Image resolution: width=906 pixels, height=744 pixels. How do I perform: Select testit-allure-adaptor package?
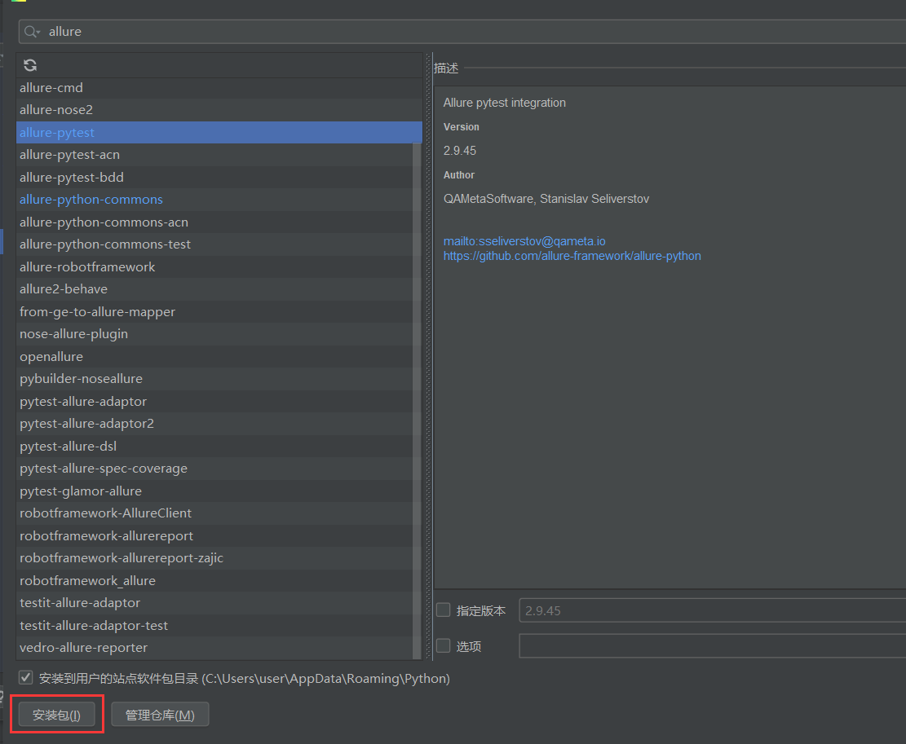215,602
